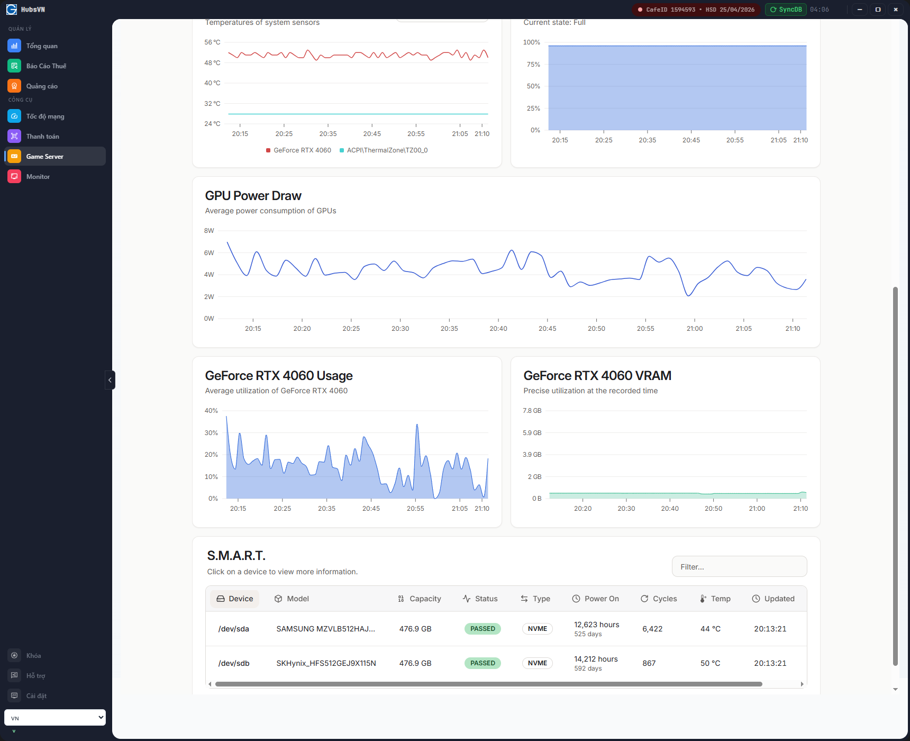Click the Báo Cáo Thuế sidebar icon
Screen dimensions: 910x741
pyautogui.click(x=14, y=66)
